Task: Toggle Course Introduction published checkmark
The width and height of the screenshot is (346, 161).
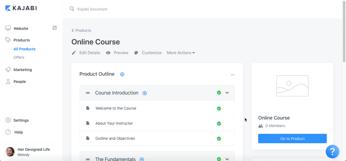Action: point(219,93)
